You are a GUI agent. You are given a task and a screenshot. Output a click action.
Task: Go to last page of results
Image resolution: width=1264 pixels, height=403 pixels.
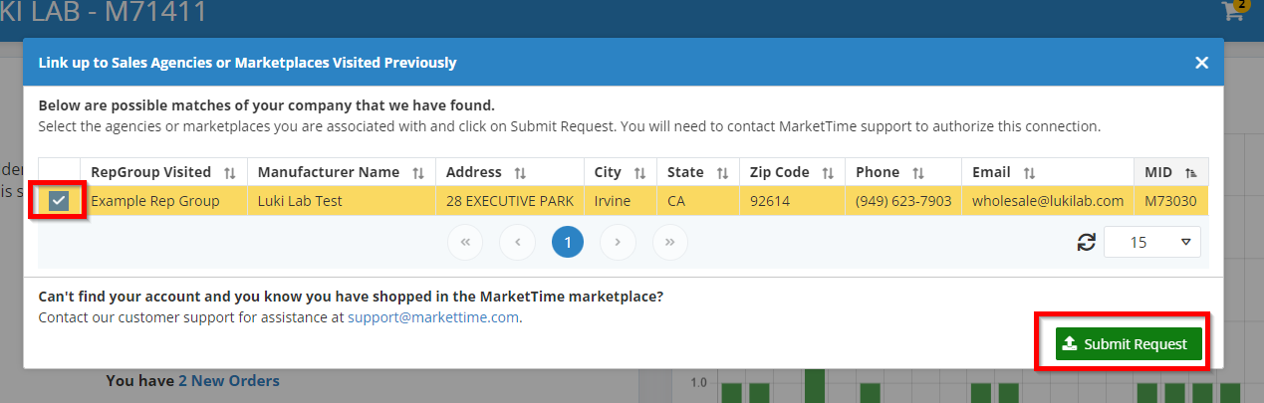pos(669,242)
